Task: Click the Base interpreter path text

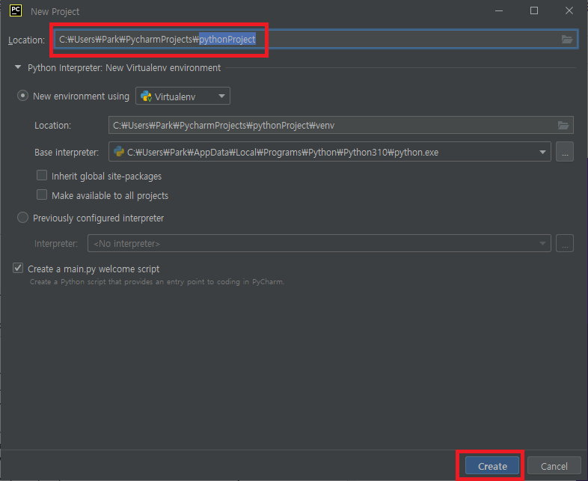Action: pyautogui.click(x=283, y=152)
